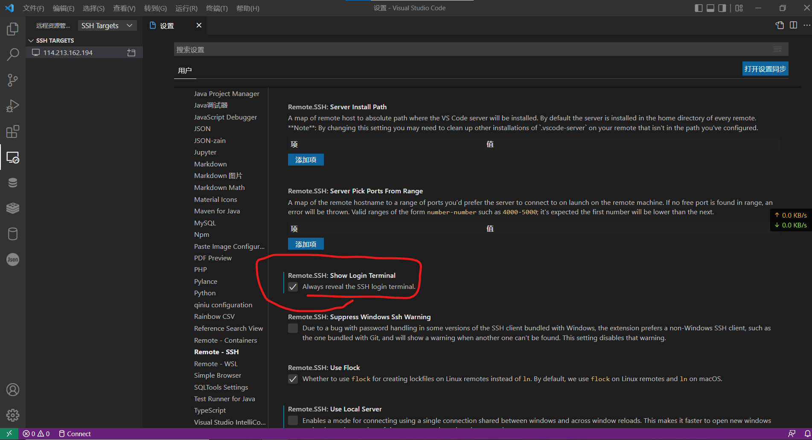Image resolution: width=812 pixels, height=440 pixels.
Task: Open the 文件(F) menu
Action: click(x=33, y=8)
